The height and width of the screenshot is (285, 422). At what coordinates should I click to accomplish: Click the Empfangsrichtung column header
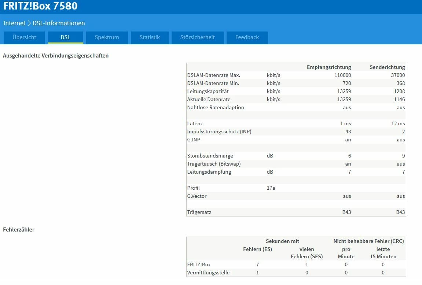[x=329, y=67]
